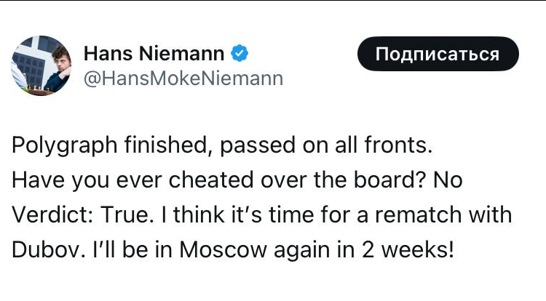Open the @HansMokeNiemann handle link
Image resolution: width=546 pixels, height=301 pixels.
tap(183, 79)
